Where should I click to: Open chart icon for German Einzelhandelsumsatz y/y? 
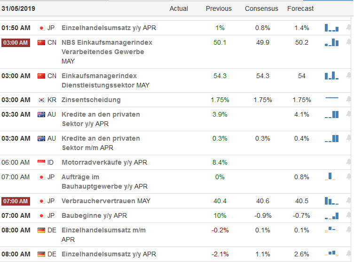click(331, 254)
